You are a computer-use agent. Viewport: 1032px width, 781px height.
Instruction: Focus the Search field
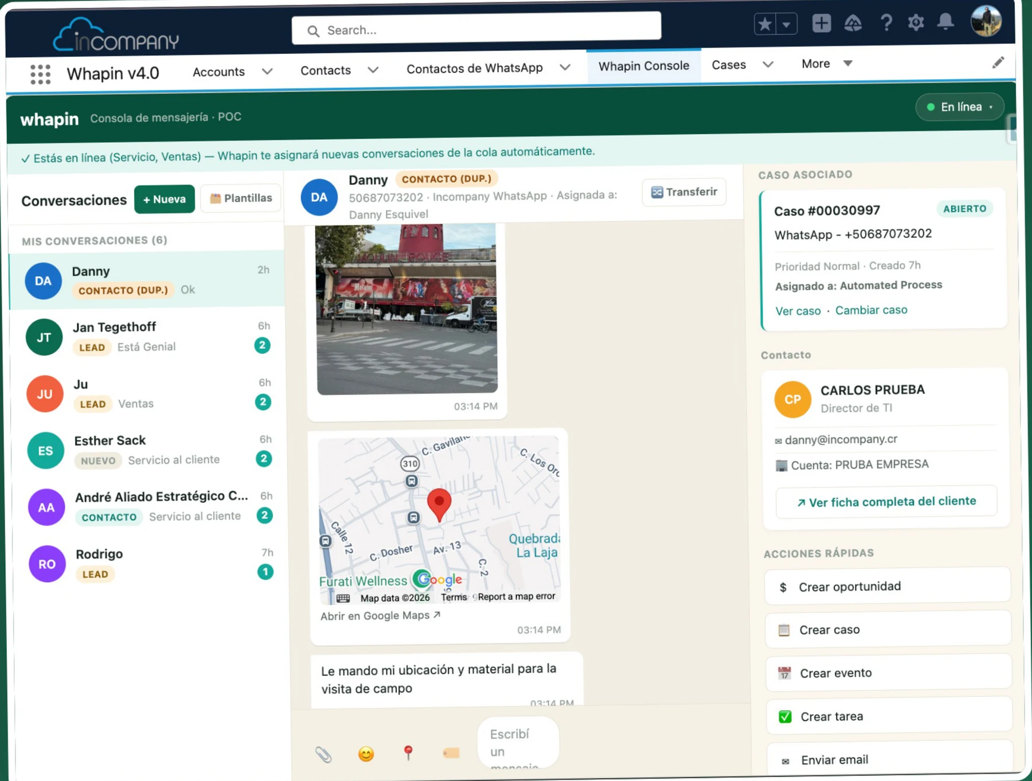476,28
